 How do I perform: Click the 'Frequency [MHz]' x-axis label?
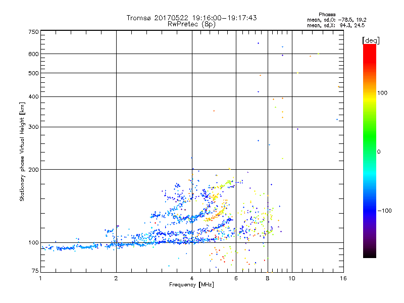pyautogui.click(x=191, y=285)
